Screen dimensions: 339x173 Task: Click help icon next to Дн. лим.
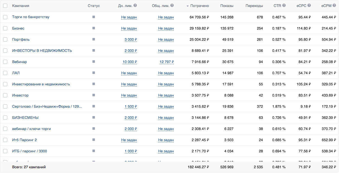tap(135, 6)
